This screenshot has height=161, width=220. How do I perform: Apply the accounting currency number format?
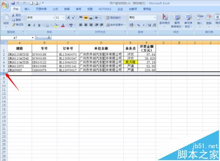click(132, 25)
